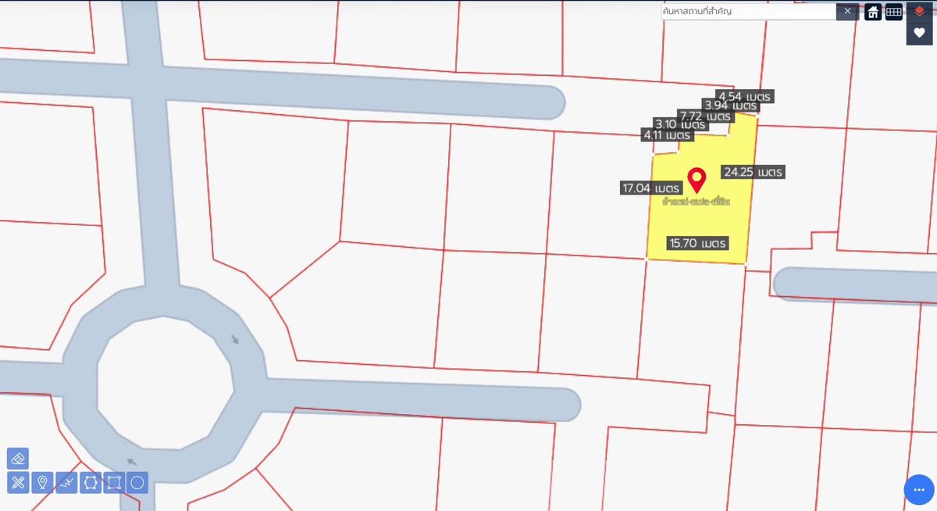The width and height of the screenshot is (937, 511).
Task: Clear the landmark search box
Action: (x=847, y=12)
